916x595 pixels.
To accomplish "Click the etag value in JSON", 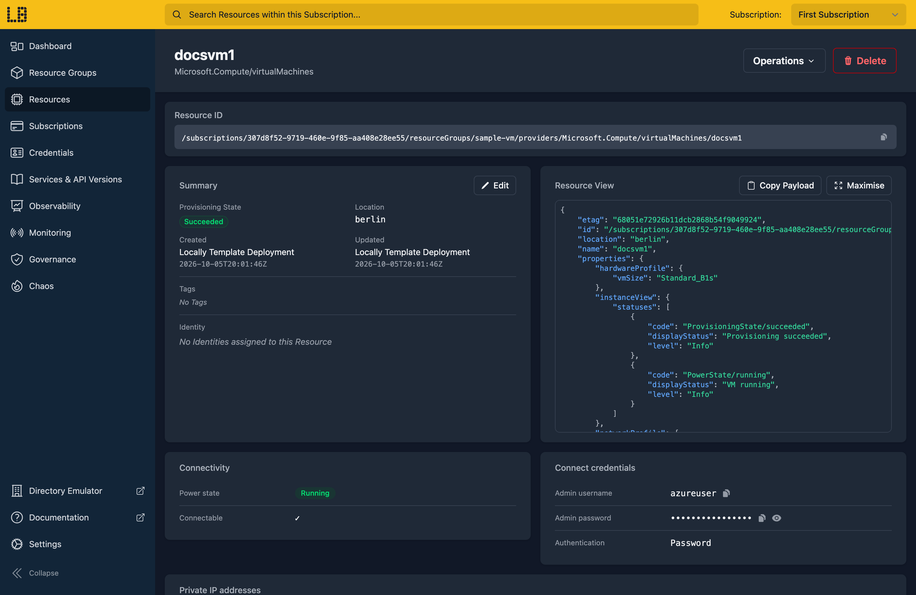I will 687,220.
